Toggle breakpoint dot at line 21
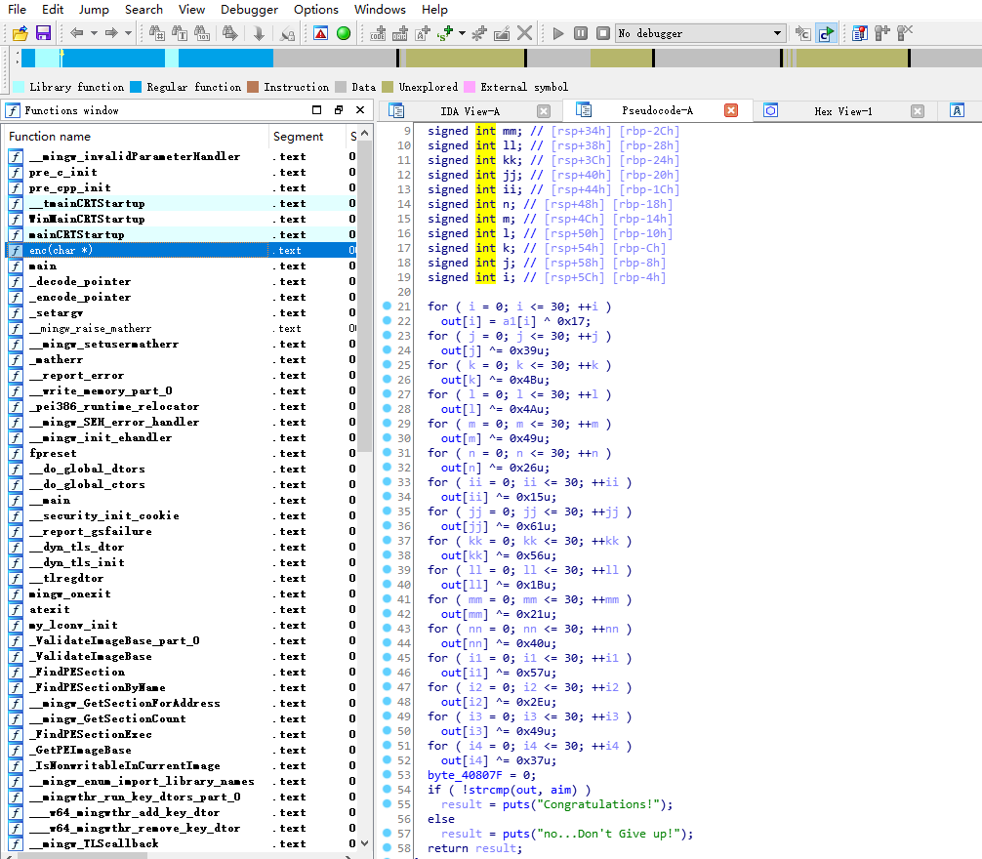 tap(387, 307)
